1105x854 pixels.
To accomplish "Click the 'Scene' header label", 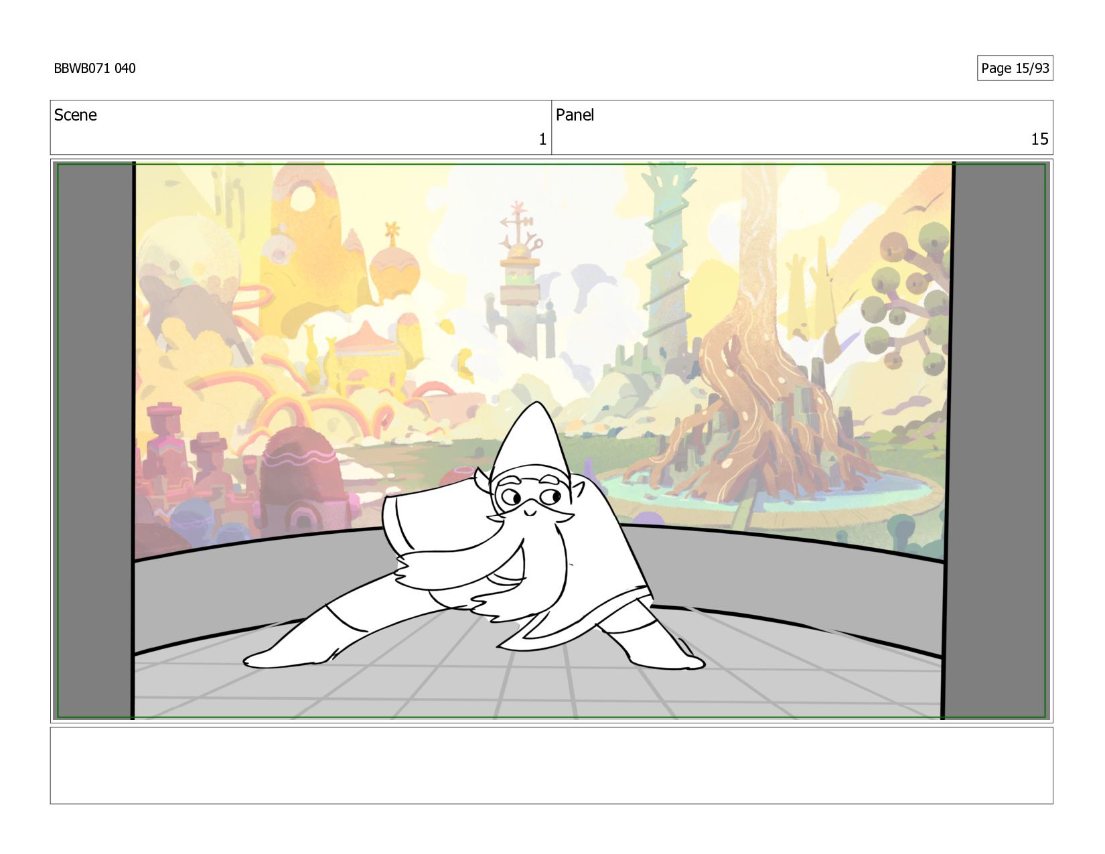I will (x=75, y=115).
